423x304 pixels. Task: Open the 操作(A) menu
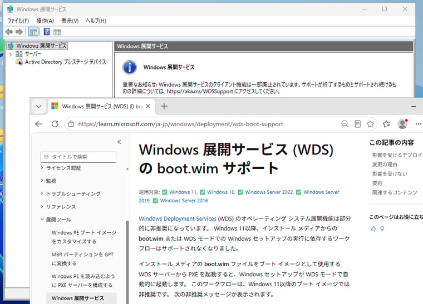pyautogui.click(x=45, y=21)
